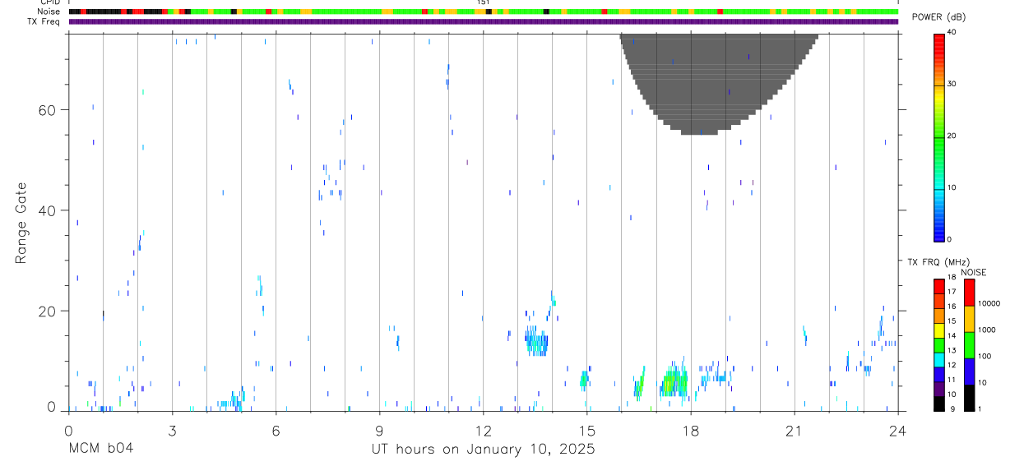This screenshot has height=466, width=1010.
Task: Click the 6 tick label on UT hours axis
Action: (276, 430)
